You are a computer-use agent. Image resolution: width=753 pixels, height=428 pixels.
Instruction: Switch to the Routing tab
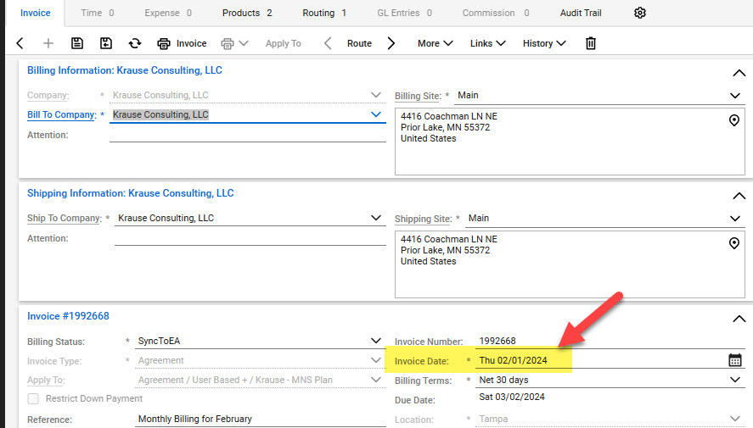(324, 13)
